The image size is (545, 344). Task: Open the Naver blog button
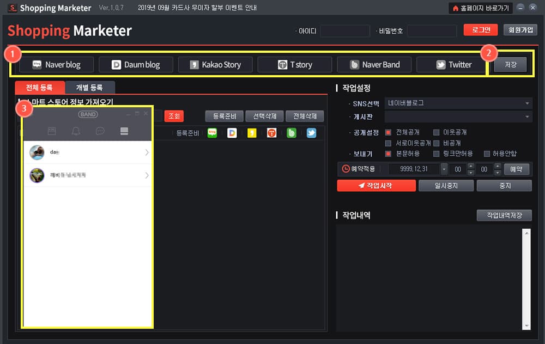[56, 65]
